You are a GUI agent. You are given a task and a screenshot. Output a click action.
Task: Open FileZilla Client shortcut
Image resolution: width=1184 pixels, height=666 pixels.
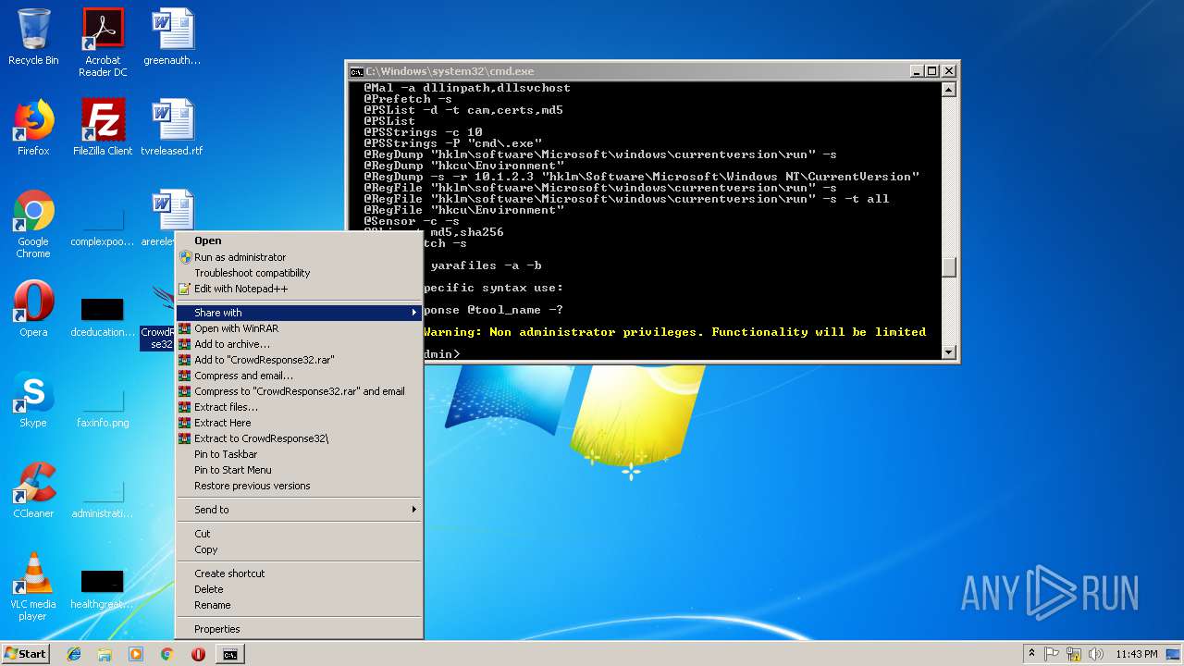103,128
